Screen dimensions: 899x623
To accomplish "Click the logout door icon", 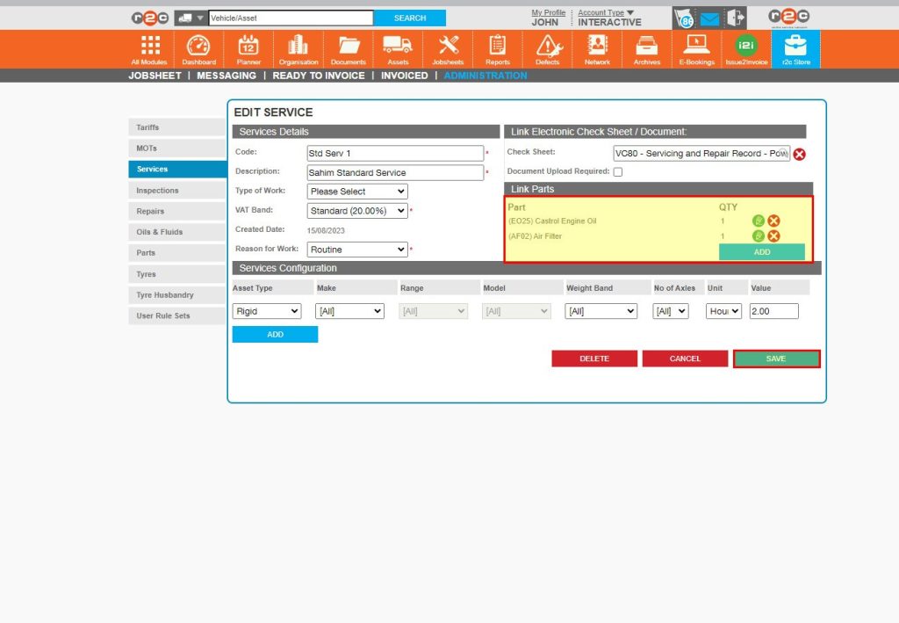I will pyautogui.click(x=736, y=18).
